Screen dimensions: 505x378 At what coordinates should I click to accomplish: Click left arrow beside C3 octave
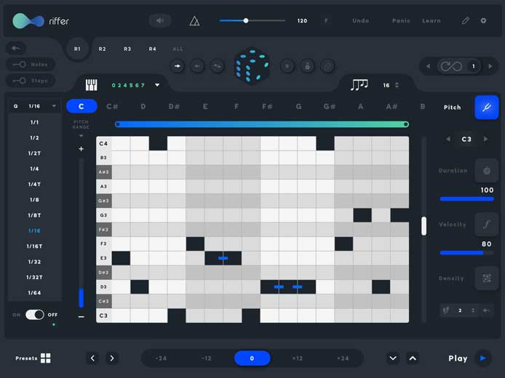(x=448, y=139)
